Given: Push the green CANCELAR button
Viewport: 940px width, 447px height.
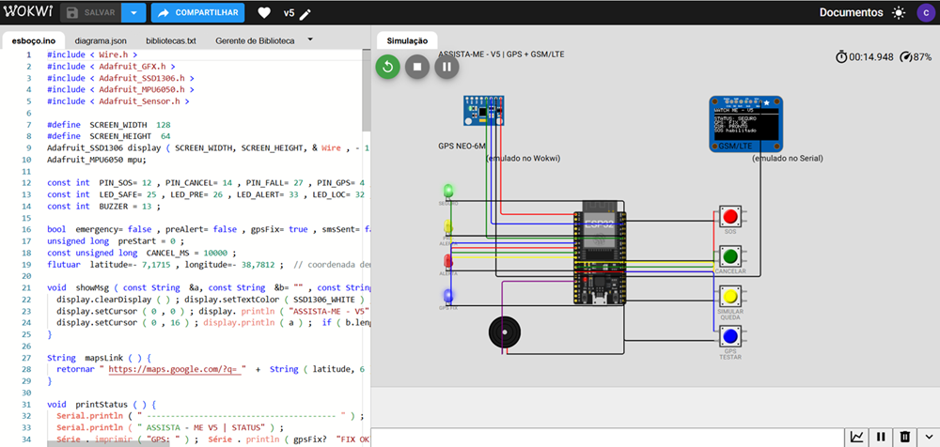Looking at the screenshot, I should (730, 256).
